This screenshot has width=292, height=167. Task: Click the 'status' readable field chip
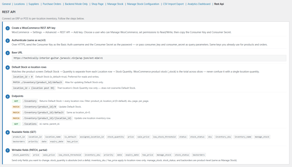pos(183,137)
